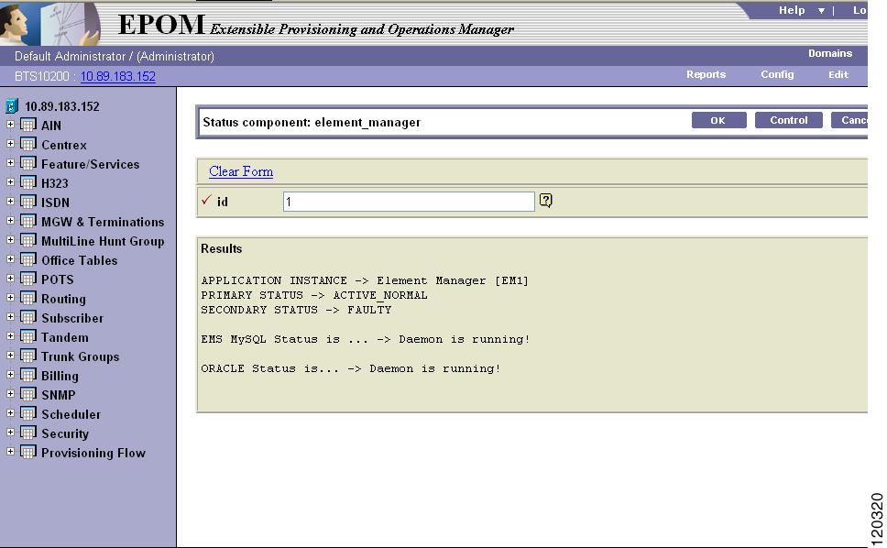Expand the Office Tables tree node
Image resolution: width=887 pixels, height=548 pixels.
pyautogui.click(x=8, y=260)
